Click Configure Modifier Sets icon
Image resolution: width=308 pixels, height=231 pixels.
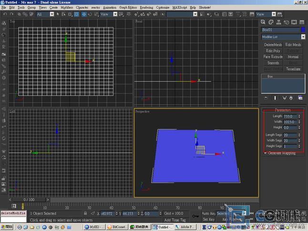[x=300, y=98]
